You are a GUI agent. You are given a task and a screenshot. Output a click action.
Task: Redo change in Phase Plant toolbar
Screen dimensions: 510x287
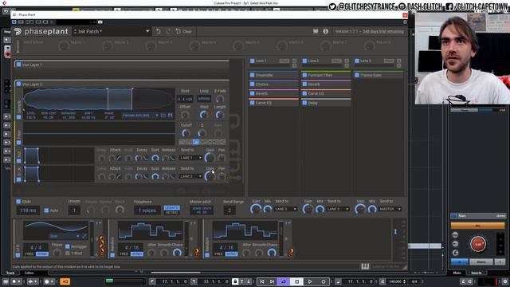(168, 32)
